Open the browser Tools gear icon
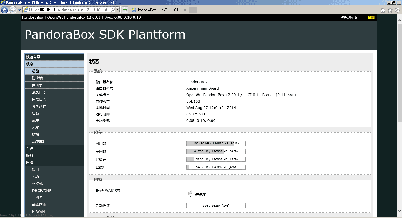The image size is (402, 218). (397, 10)
